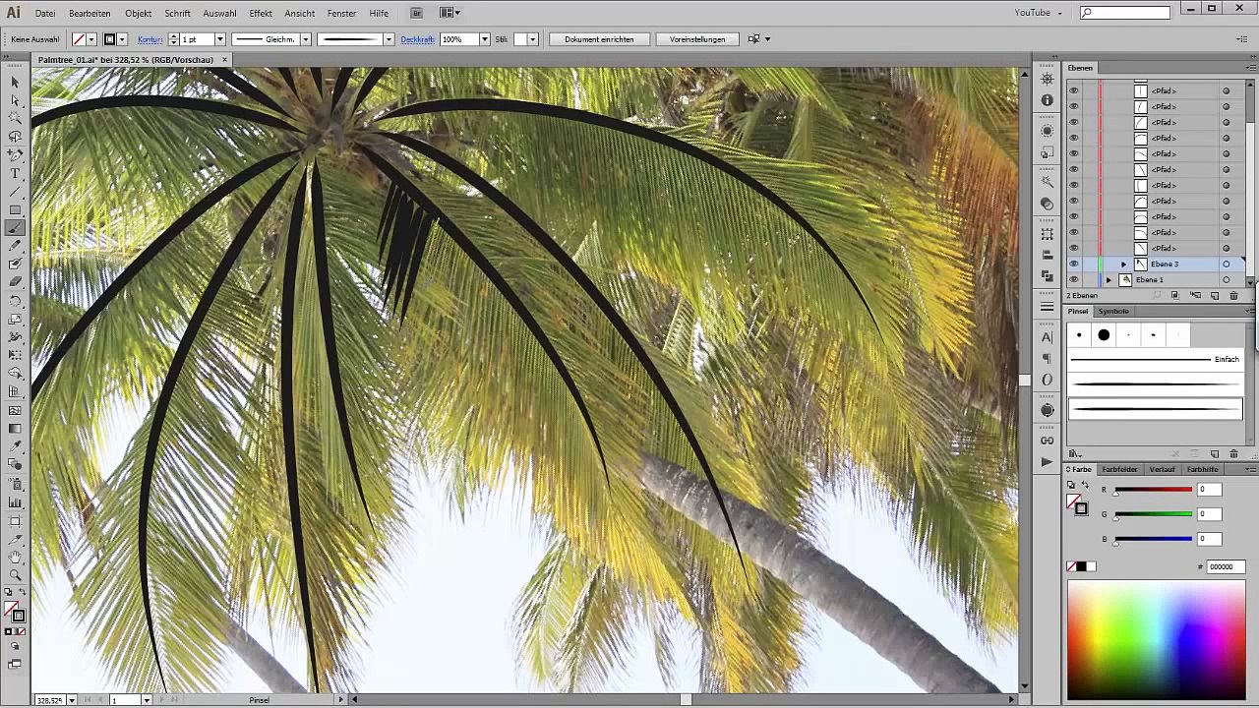1259x708 pixels.
Task: Toggle the target circle of Ebene 1
Action: click(x=1226, y=280)
